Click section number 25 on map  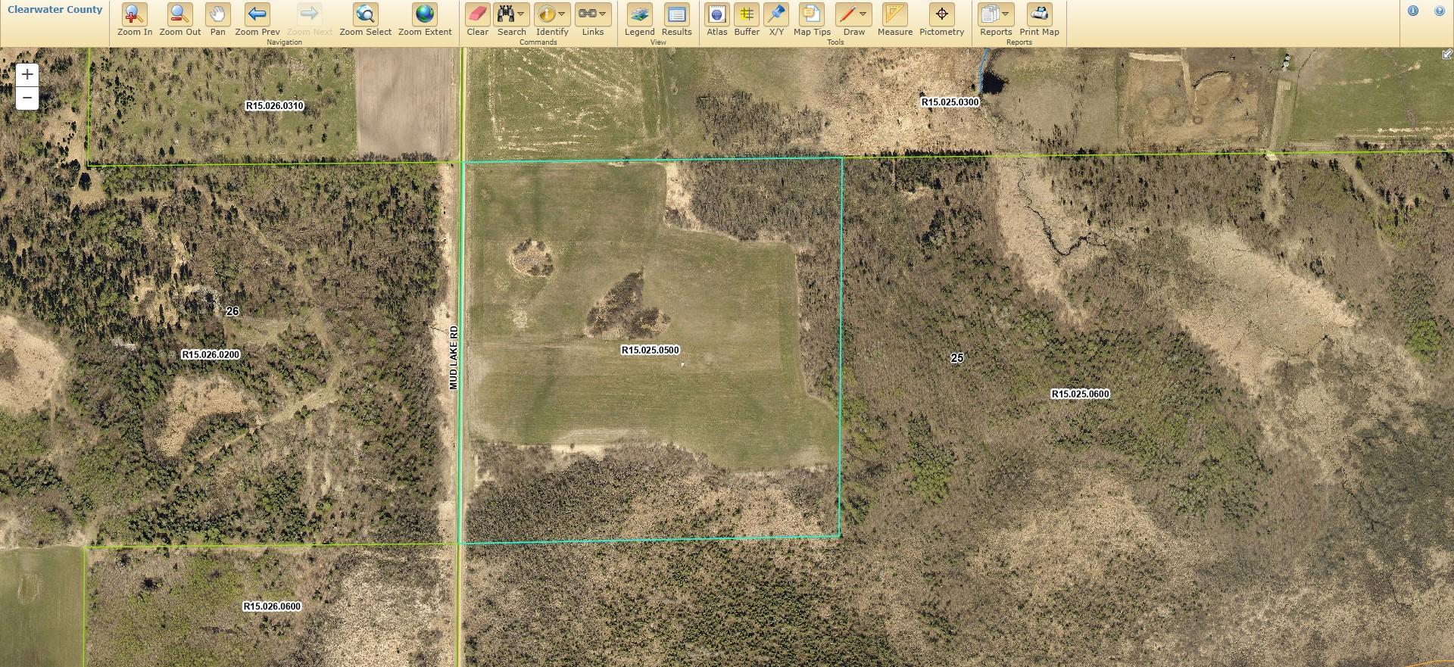957,357
